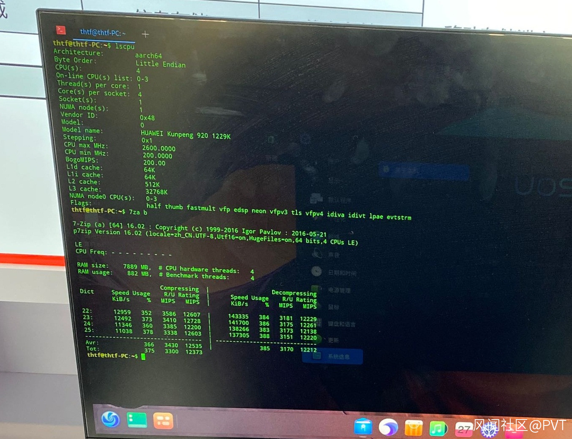Click decompression rating 12261 in the table
Screen dimensions: 572x439
[308, 325]
